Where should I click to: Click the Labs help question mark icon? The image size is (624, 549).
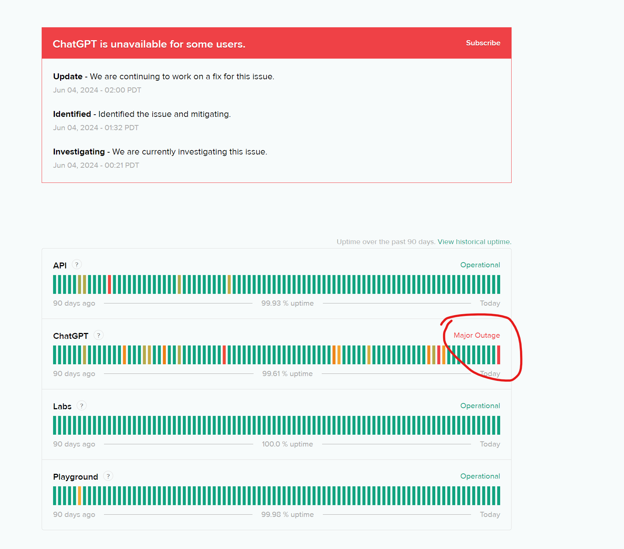(81, 406)
